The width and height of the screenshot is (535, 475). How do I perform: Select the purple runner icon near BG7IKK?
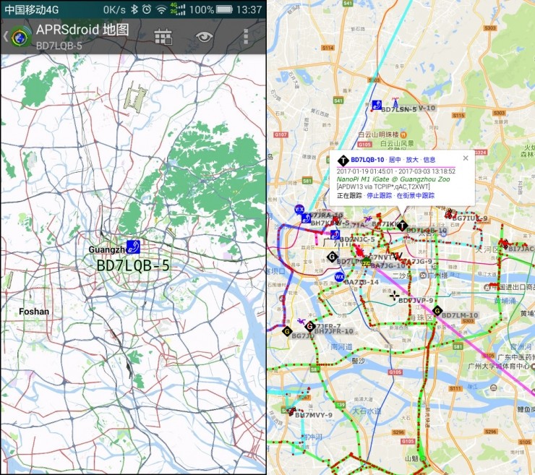click(368, 219)
